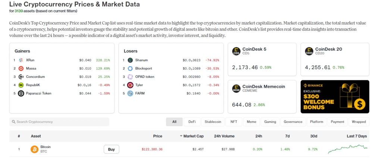382x159 pixels.
Task: Click the Massa coin icon
Action: coord(21,69)
